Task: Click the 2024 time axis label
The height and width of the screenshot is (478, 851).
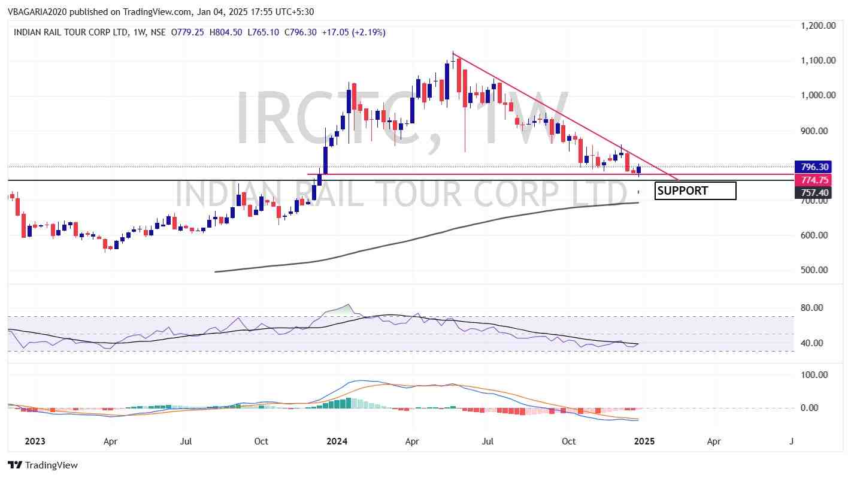Action: pos(337,441)
